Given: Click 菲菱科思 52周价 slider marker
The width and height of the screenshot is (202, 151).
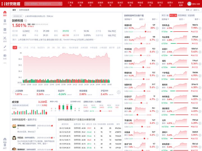Looking at the screenshot, I should 145,32.
